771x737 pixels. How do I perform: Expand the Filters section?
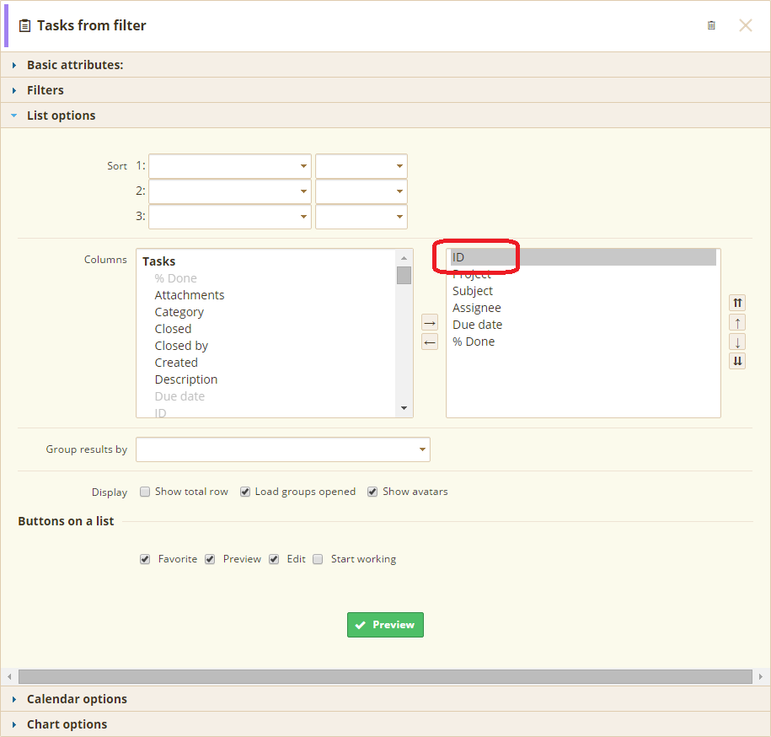46,90
